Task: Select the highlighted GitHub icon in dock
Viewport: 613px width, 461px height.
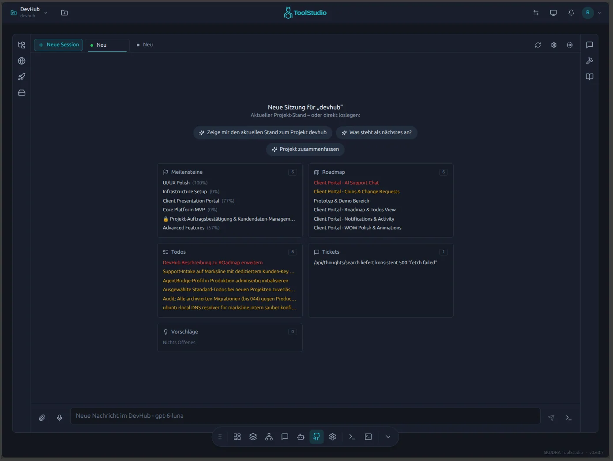Action: [316, 437]
